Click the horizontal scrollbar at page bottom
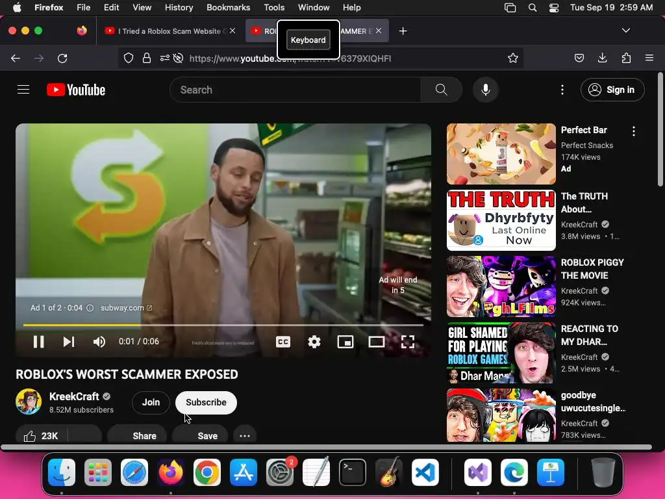This screenshot has width=665, height=499. [x=326, y=447]
